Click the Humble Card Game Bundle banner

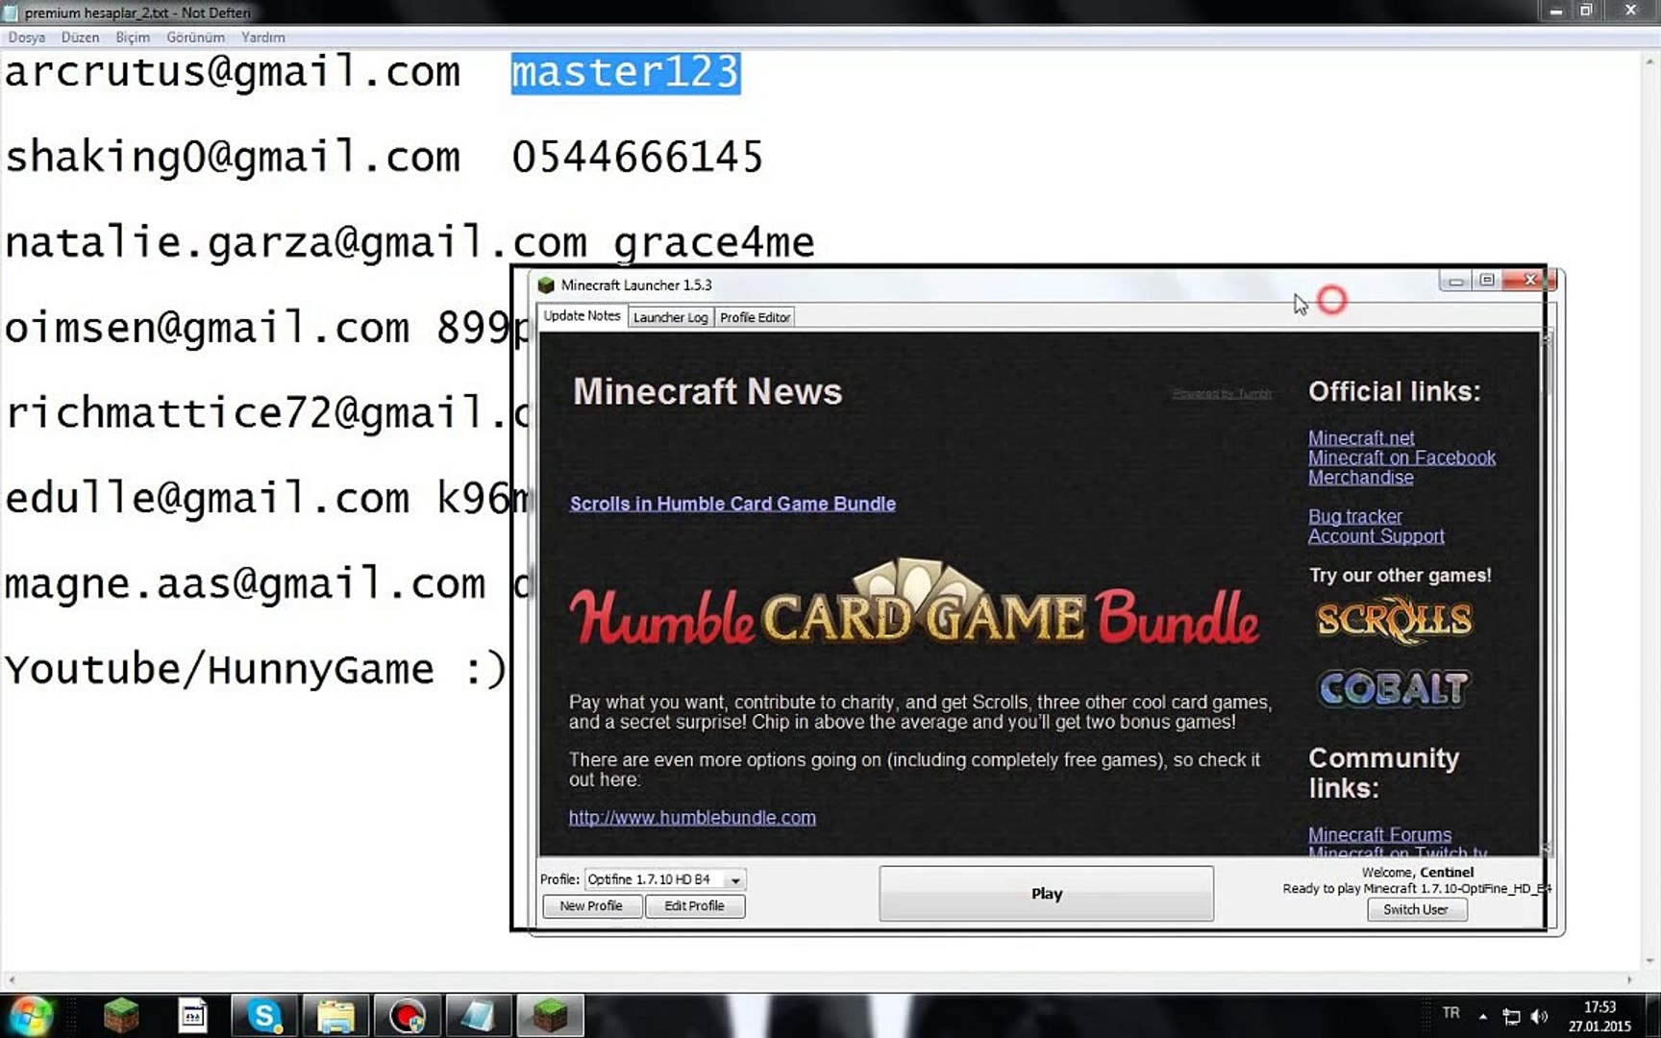(x=913, y=603)
